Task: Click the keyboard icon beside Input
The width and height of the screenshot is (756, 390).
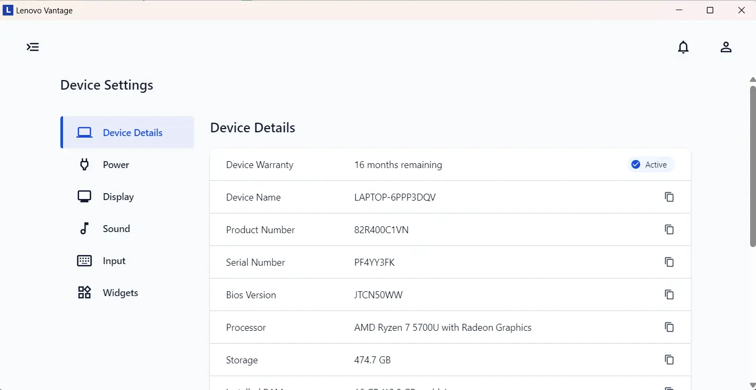Action: point(84,261)
